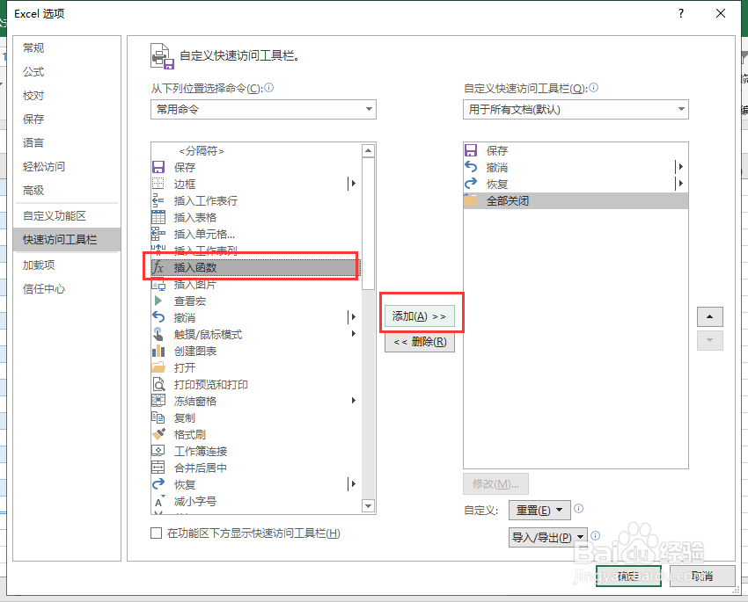Expand the Freeze Panes submenu arrow
Viewport: 748px width, 602px height.
[x=354, y=401]
